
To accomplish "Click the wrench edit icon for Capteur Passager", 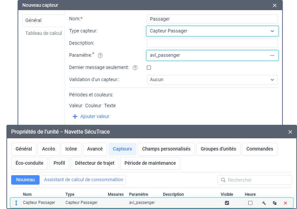I will (x=264, y=203).
